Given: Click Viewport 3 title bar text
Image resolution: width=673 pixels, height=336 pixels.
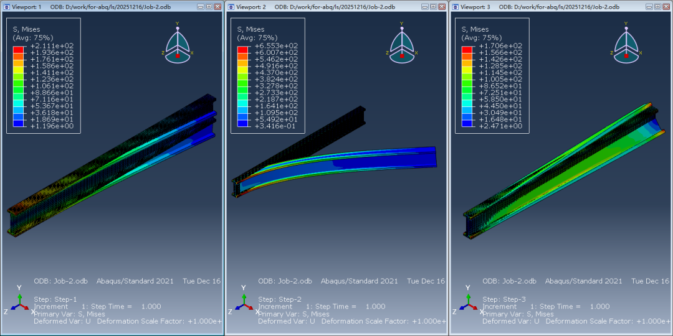Looking at the screenshot, I should 540,7.
